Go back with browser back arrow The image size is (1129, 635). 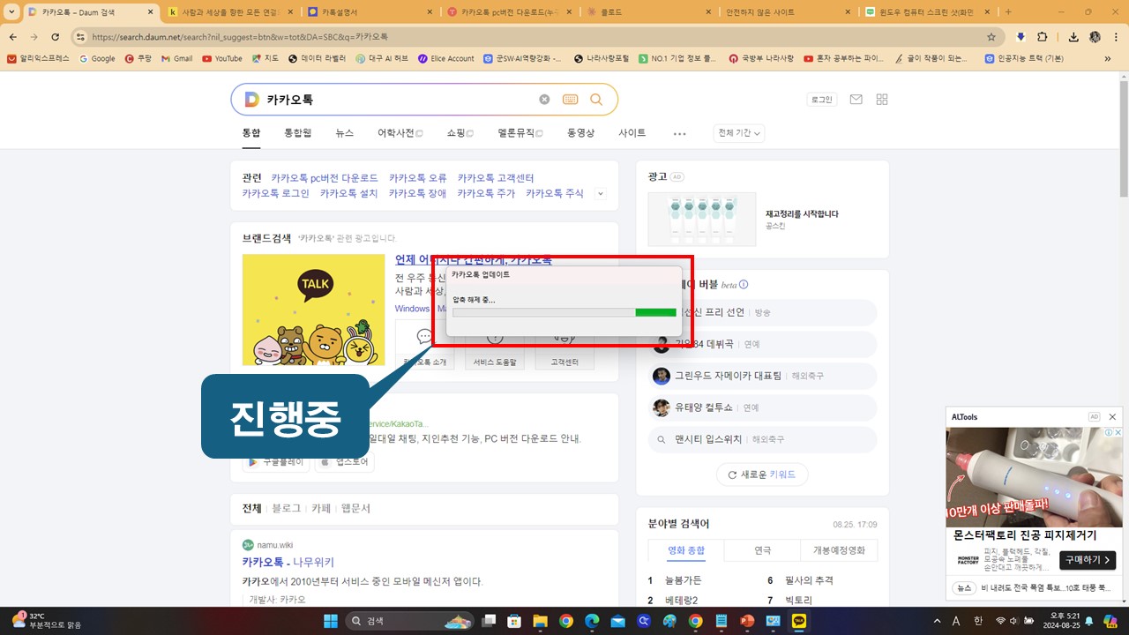click(13, 37)
